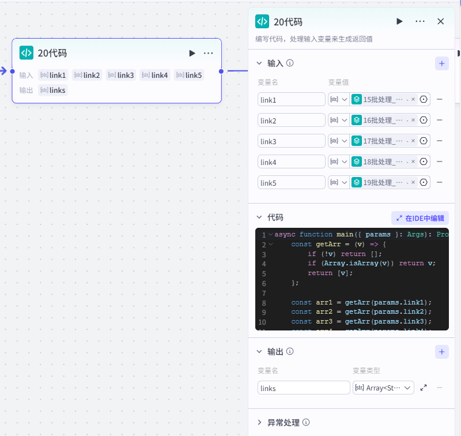Open type dropdown for link5

click(339, 182)
